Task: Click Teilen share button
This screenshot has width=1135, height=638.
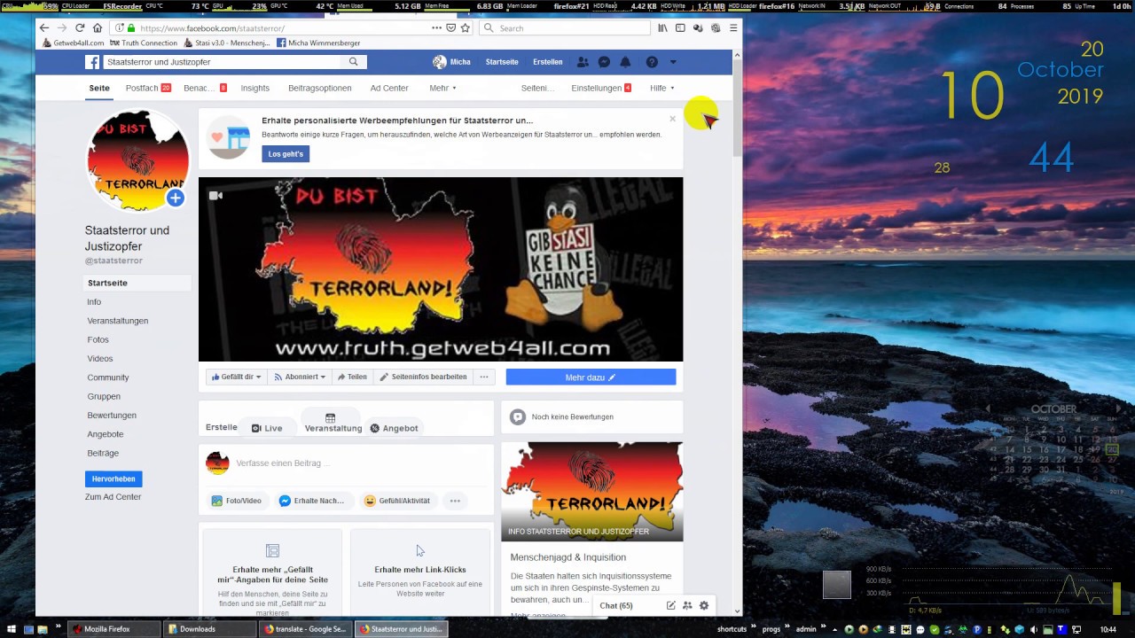Action: coord(351,377)
